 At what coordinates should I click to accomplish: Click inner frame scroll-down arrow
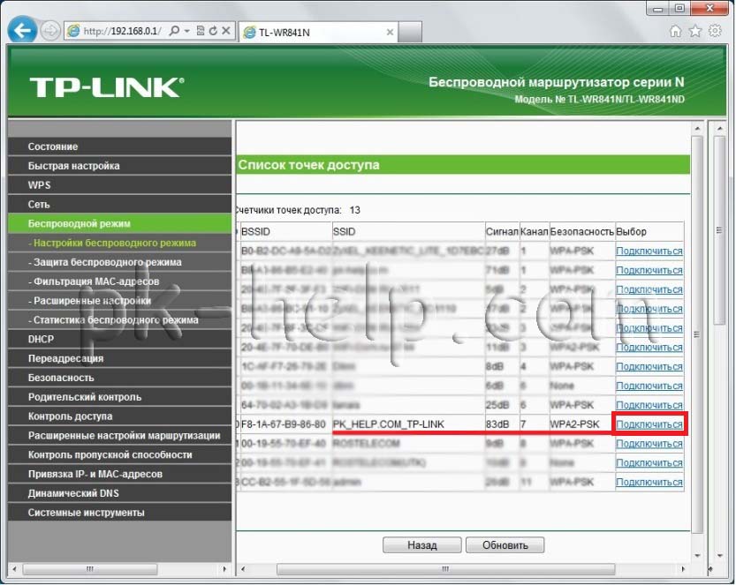tap(697, 556)
